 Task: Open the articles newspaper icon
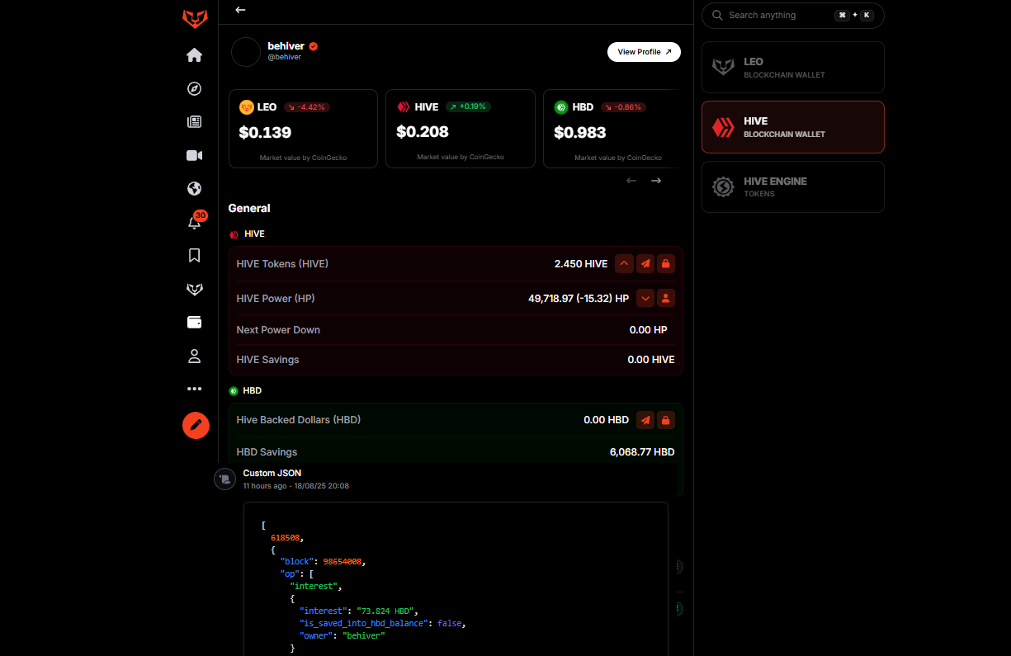(x=195, y=122)
